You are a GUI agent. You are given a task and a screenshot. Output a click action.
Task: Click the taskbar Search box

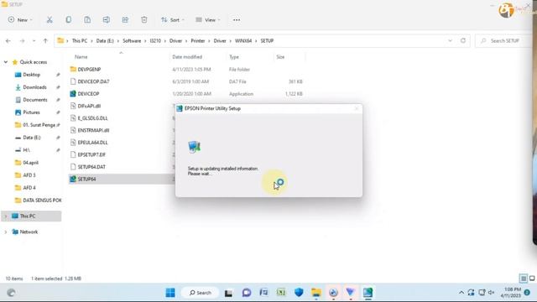(200, 293)
